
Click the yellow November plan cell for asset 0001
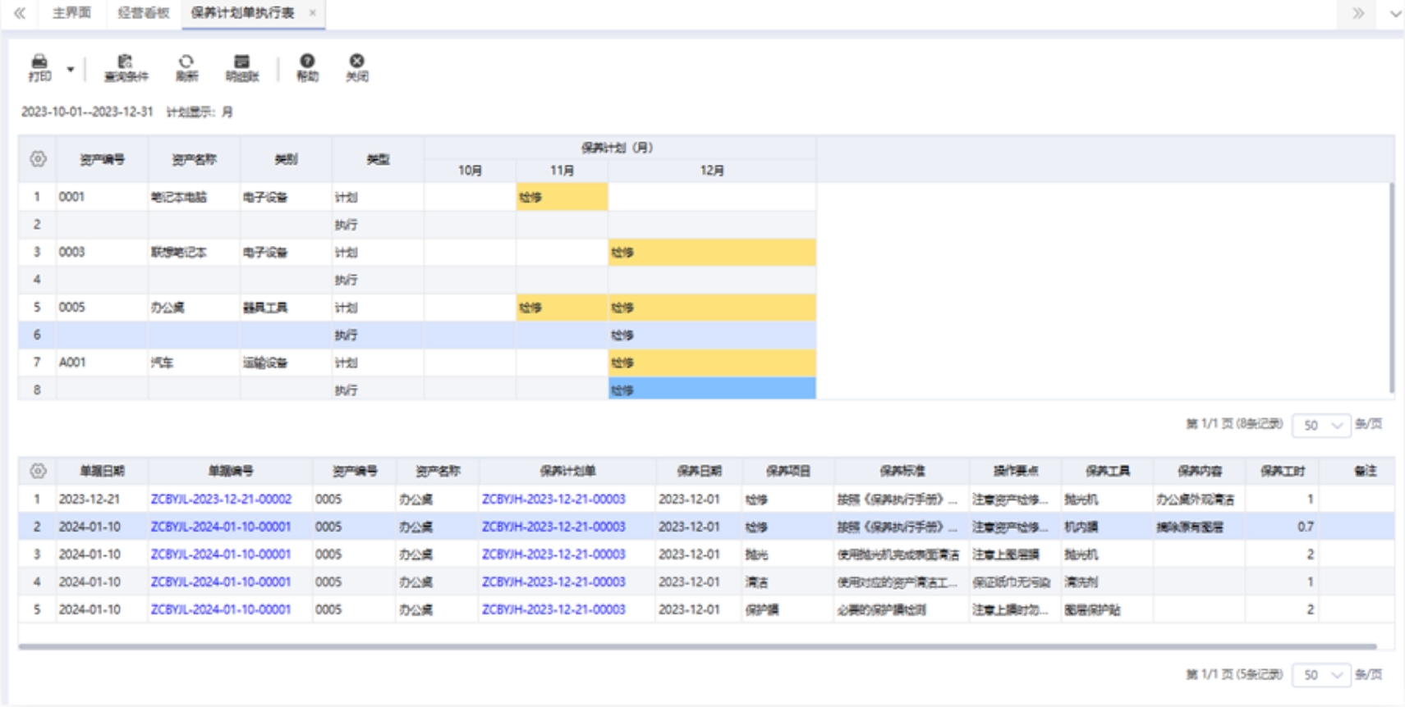coord(562,197)
